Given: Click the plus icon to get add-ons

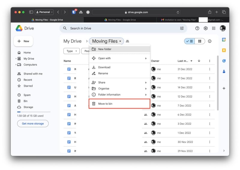Looking at the screenshot, I should click(224, 88).
